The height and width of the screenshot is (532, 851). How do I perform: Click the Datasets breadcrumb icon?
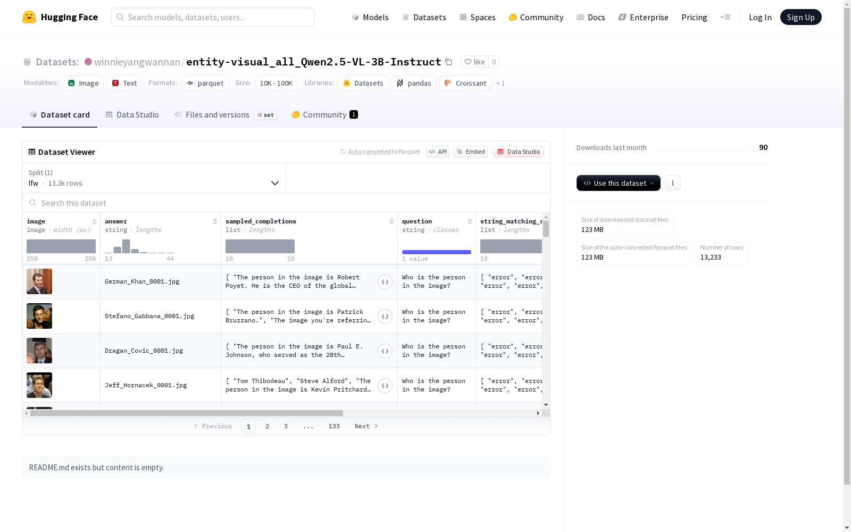point(27,62)
